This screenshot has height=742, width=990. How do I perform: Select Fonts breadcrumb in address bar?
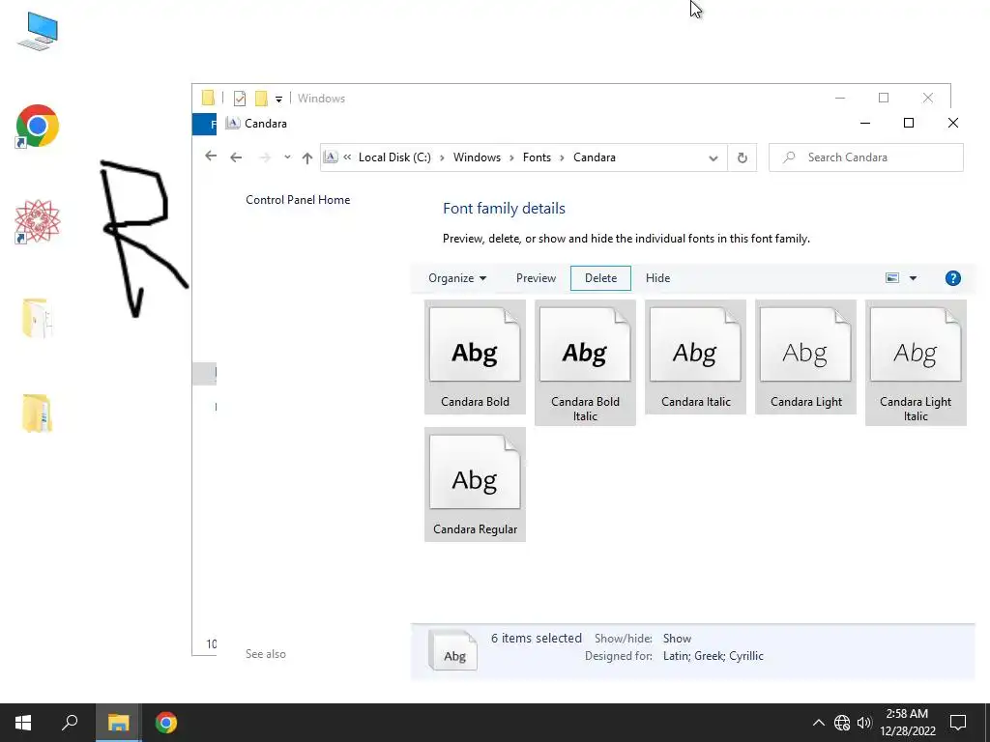tap(537, 157)
